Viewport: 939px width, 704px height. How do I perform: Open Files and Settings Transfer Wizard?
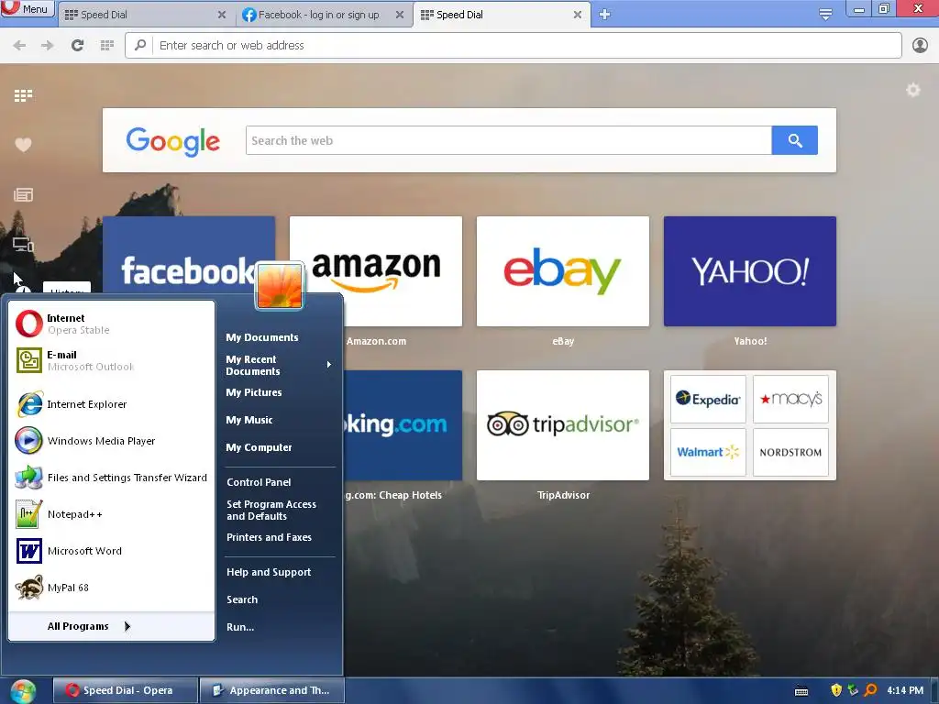click(x=112, y=478)
